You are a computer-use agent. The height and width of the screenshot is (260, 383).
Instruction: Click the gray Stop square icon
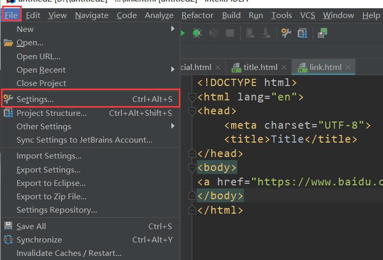click(x=230, y=33)
